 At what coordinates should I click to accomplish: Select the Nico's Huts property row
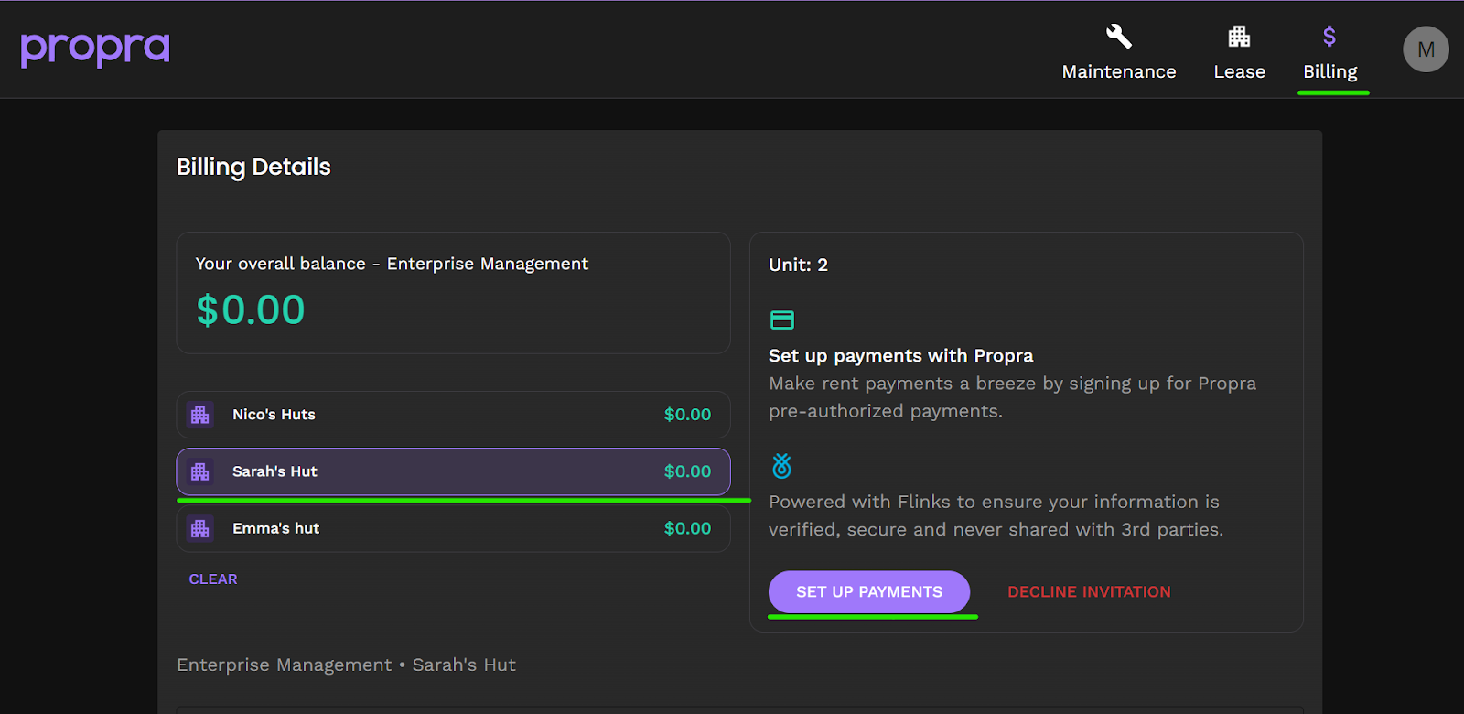tap(453, 415)
